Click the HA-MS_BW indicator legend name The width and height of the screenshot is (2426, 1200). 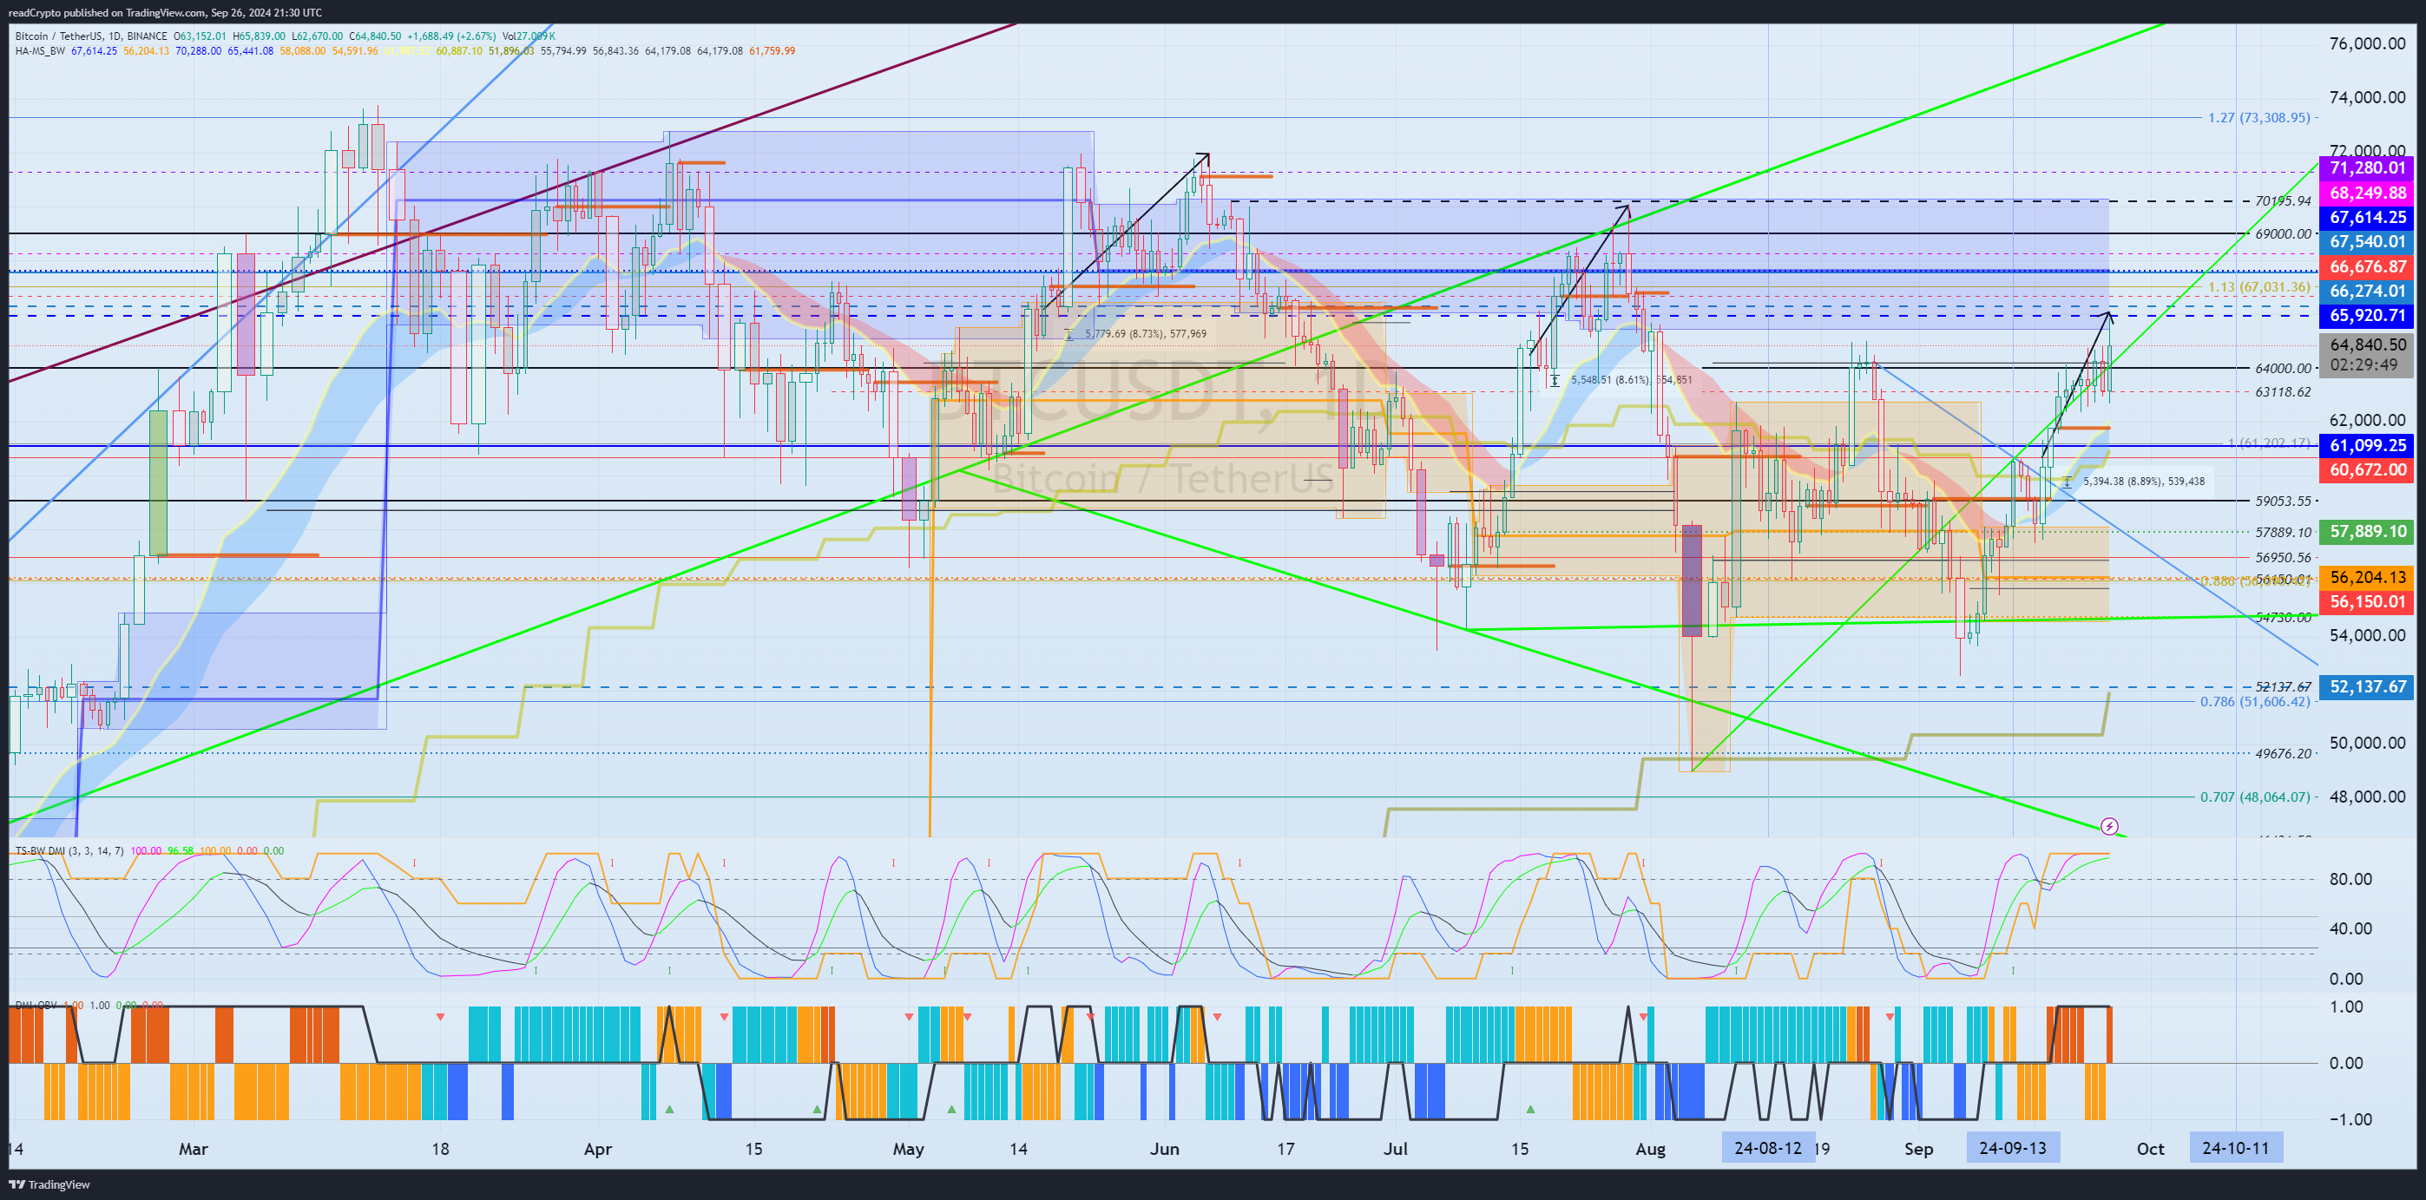tap(40, 51)
